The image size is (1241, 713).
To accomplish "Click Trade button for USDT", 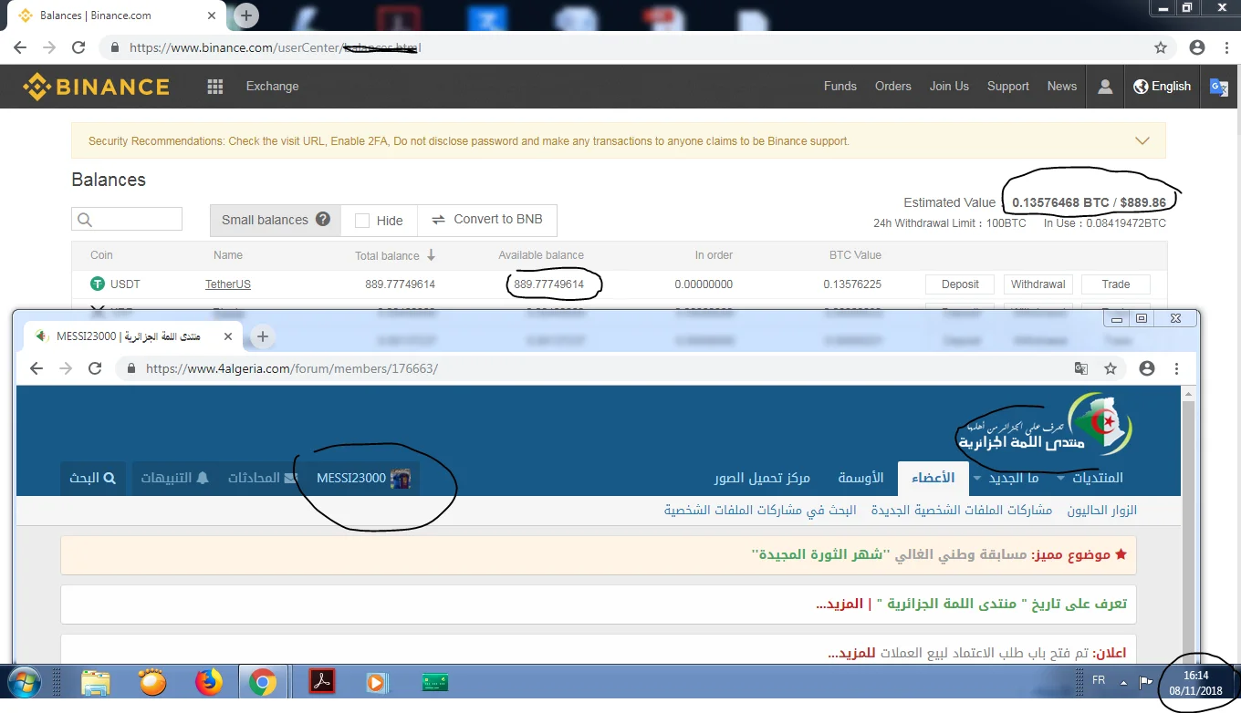I will pyautogui.click(x=1116, y=284).
